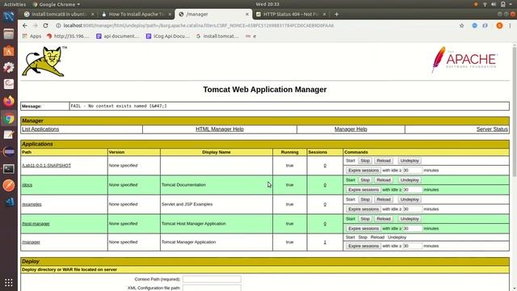This screenshot has width=517, height=291.
Task: Open Terminal from the Ubuntu dock
Action: tap(9, 169)
